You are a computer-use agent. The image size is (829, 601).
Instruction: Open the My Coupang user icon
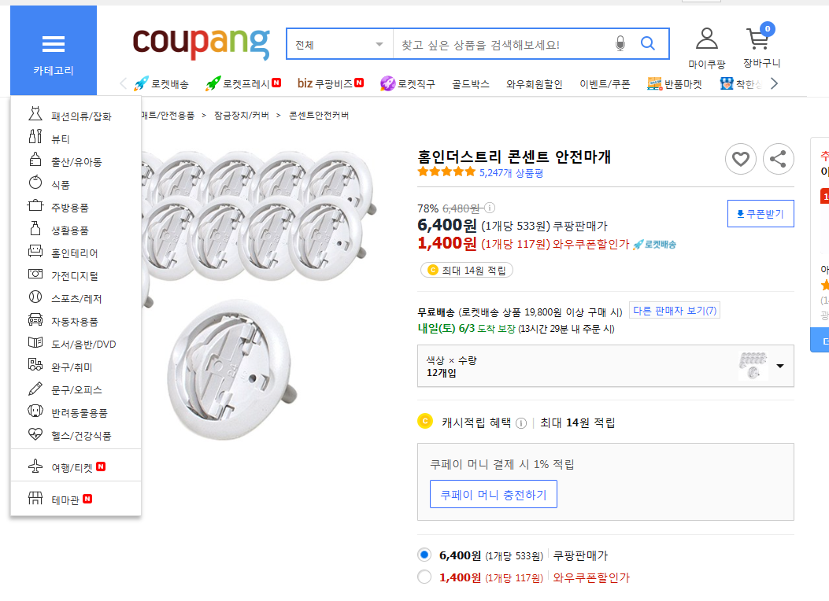click(707, 39)
